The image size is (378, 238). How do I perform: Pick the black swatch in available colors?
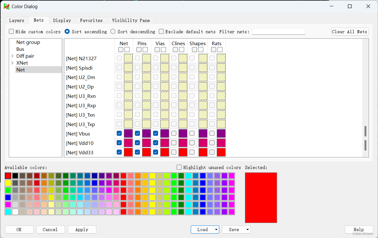click(15, 176)
